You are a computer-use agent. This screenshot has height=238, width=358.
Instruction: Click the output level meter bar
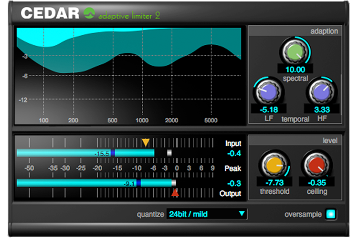click(94, 183)
